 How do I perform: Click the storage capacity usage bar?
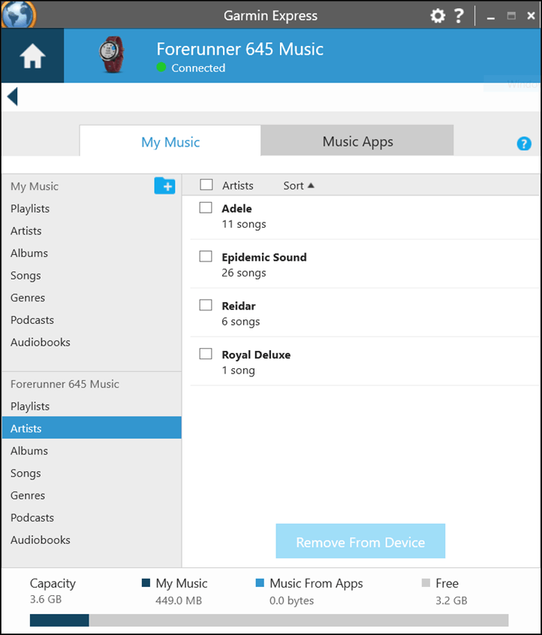click(x=269, y=620)
